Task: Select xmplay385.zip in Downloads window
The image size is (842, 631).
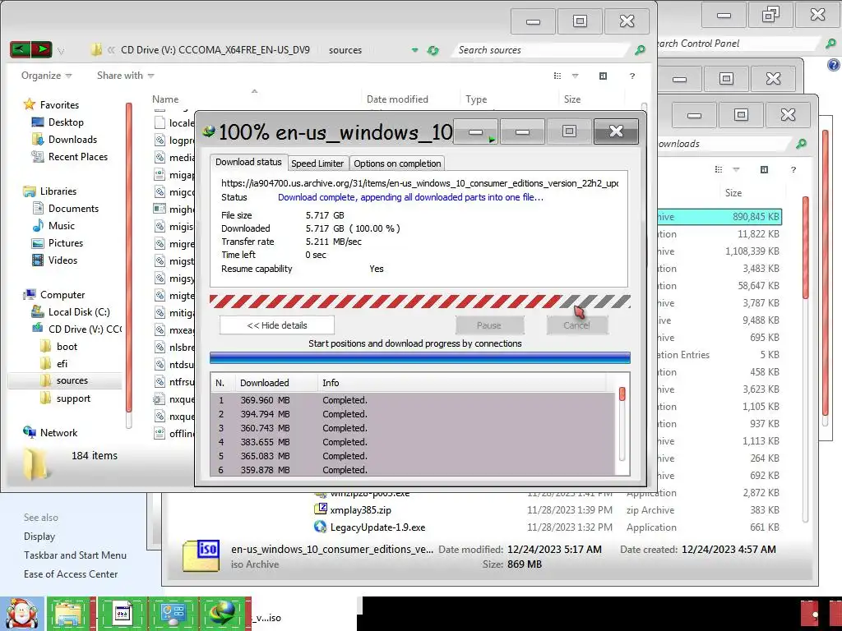Action: pos(360,509)
